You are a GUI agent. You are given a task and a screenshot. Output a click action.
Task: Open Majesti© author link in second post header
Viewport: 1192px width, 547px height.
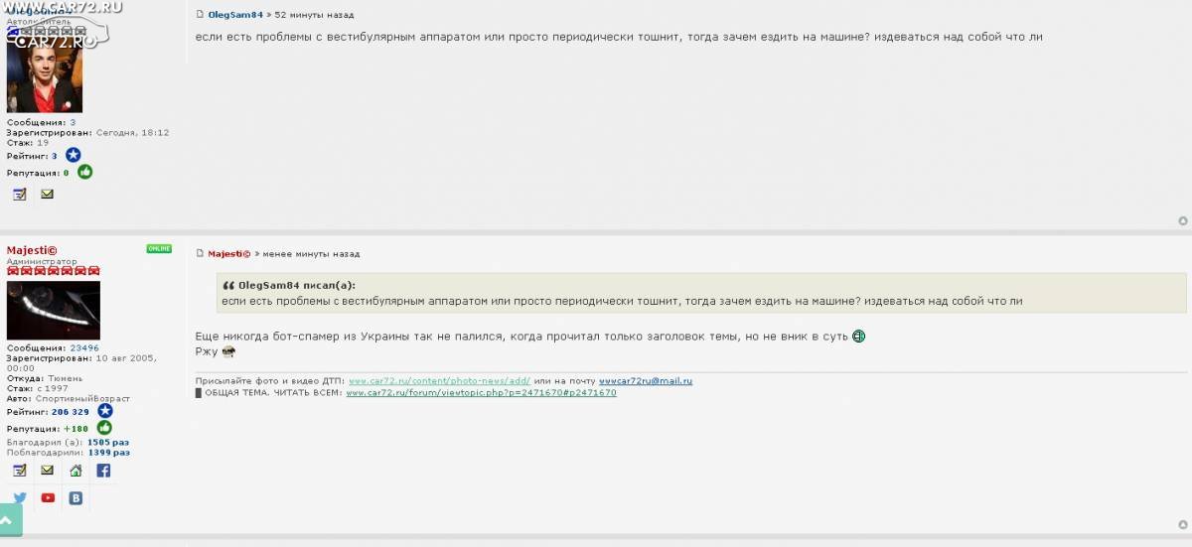tap(228, 254)
